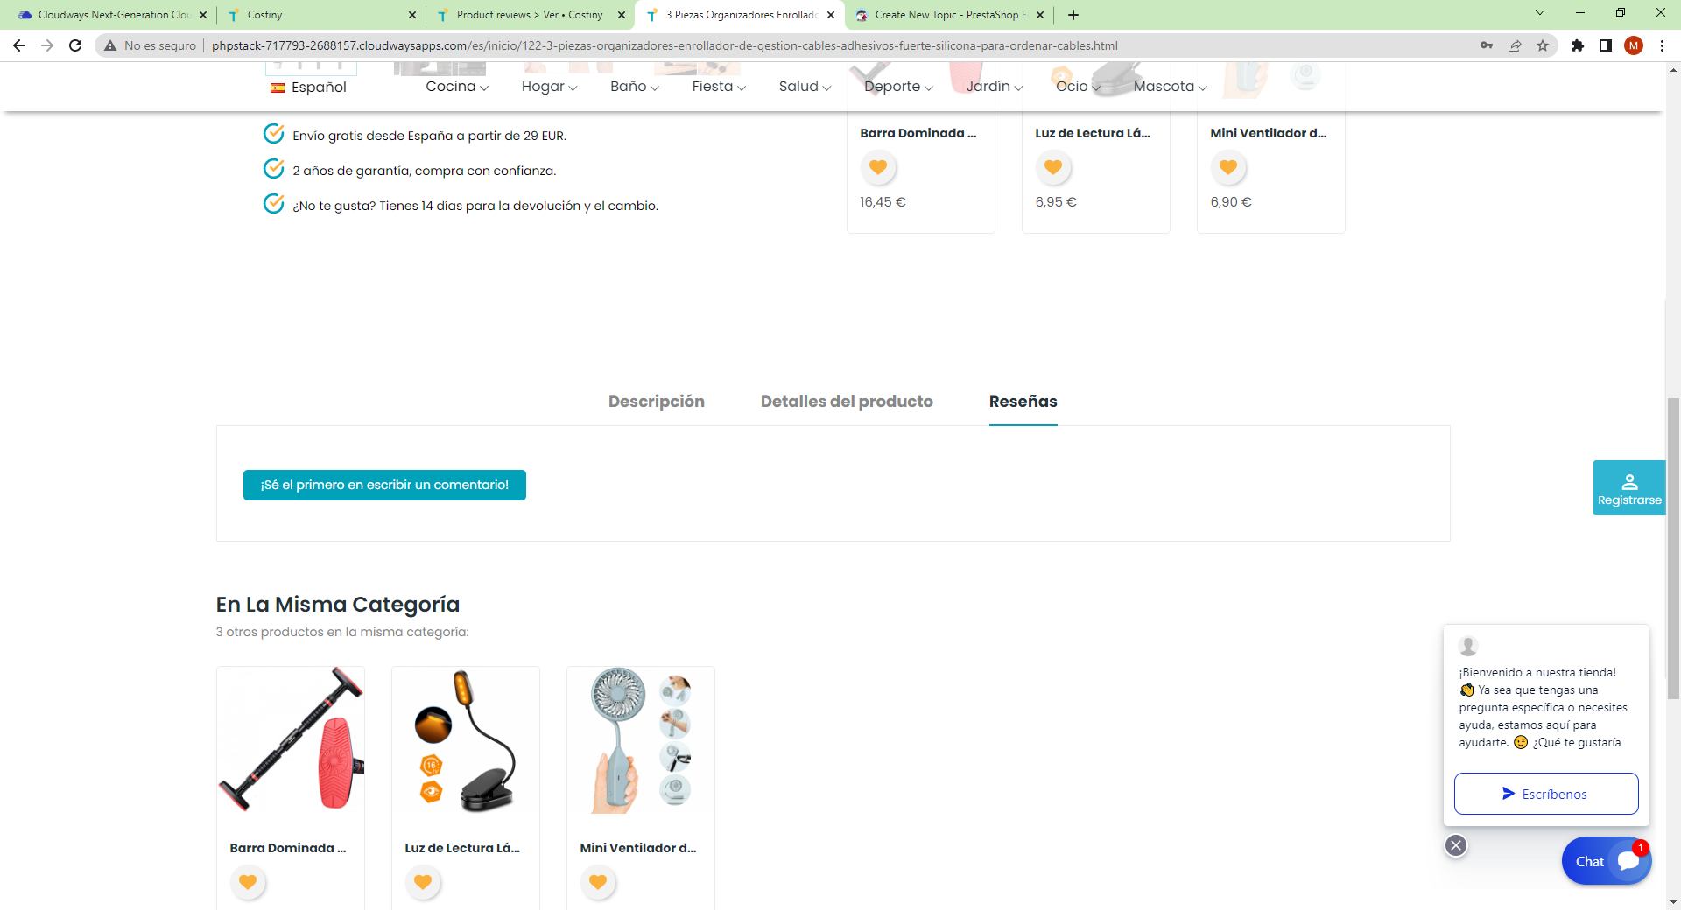Open the Mini Ventilador title link in sidebar
Viewport: 1681px width, 910px height.
pyautogui.click(x=1269, y=133)
